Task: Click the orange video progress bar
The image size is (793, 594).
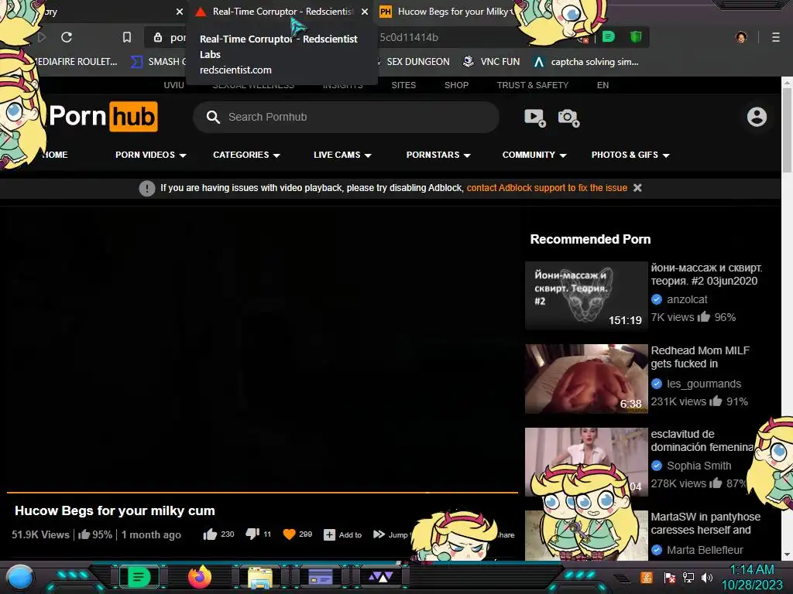Action: tap(262, 491)
